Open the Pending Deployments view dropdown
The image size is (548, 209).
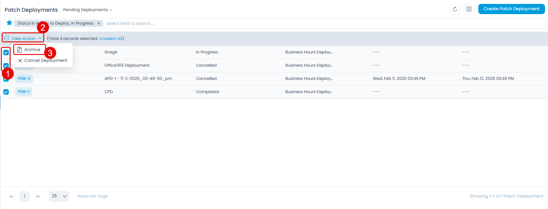[x=87, y=10]
